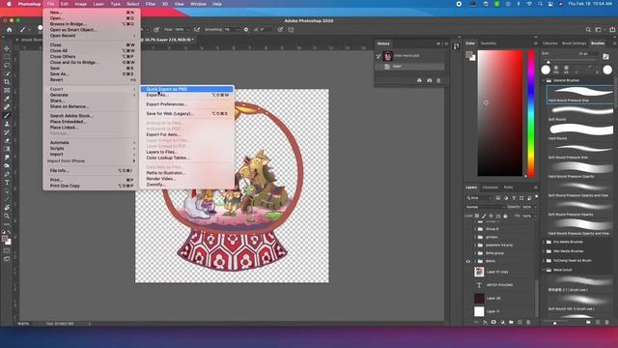Image resolution: width=618 pixels, height=348 pixels.
Task: Choose Export Preferences… in submenu
Action: (x=186, y=104)
